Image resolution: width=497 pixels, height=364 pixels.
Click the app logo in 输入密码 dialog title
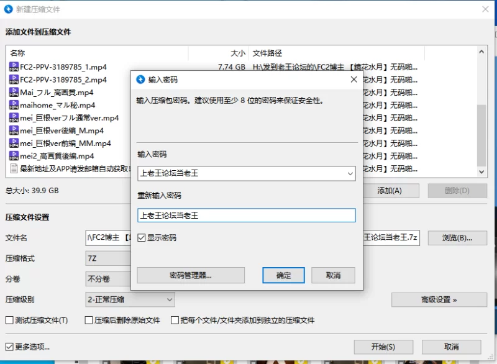pos(140,80)
